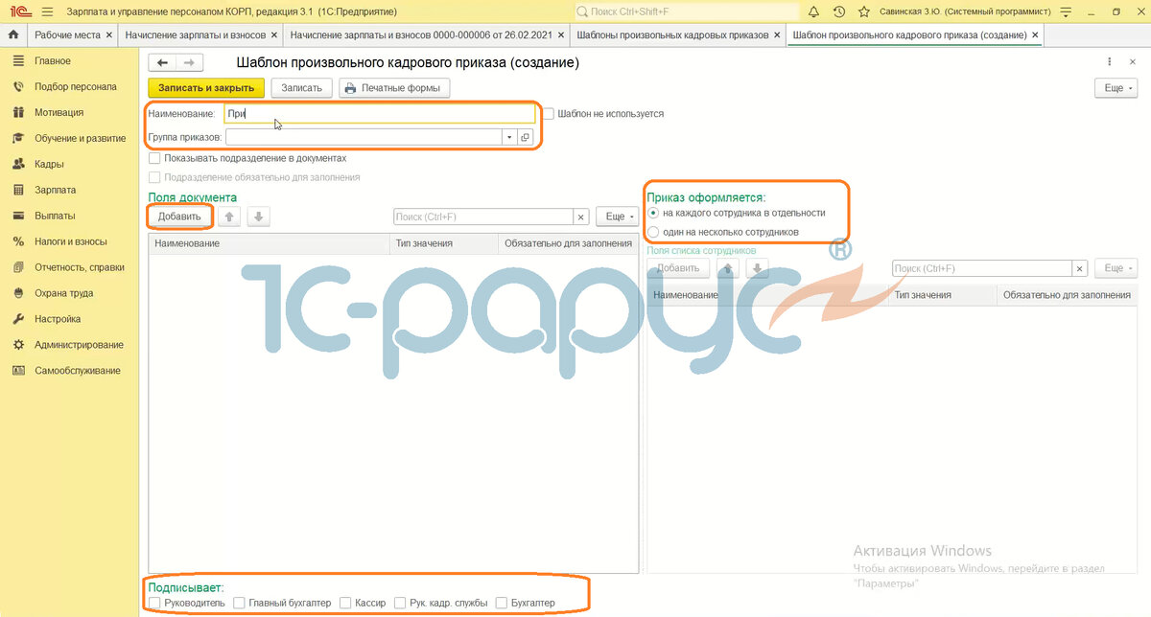Open notifications bell icon
The image size is (1151, 617).
(813, 11)
